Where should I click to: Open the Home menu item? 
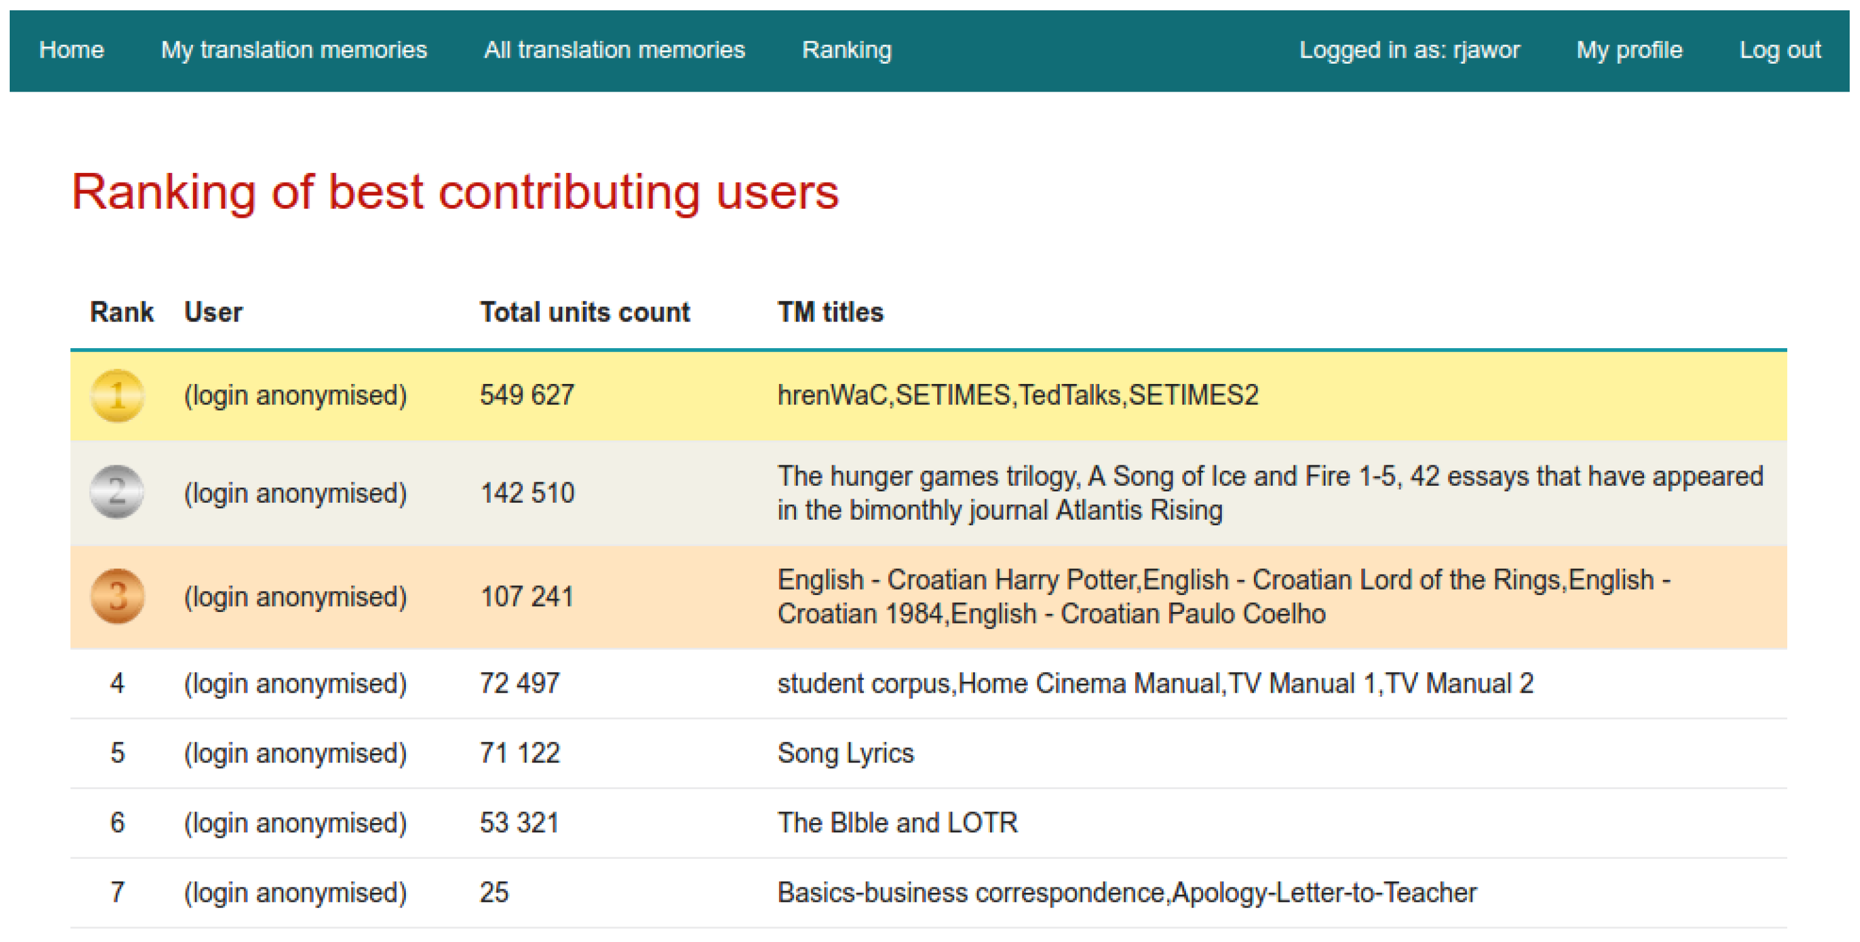[72, 50]
